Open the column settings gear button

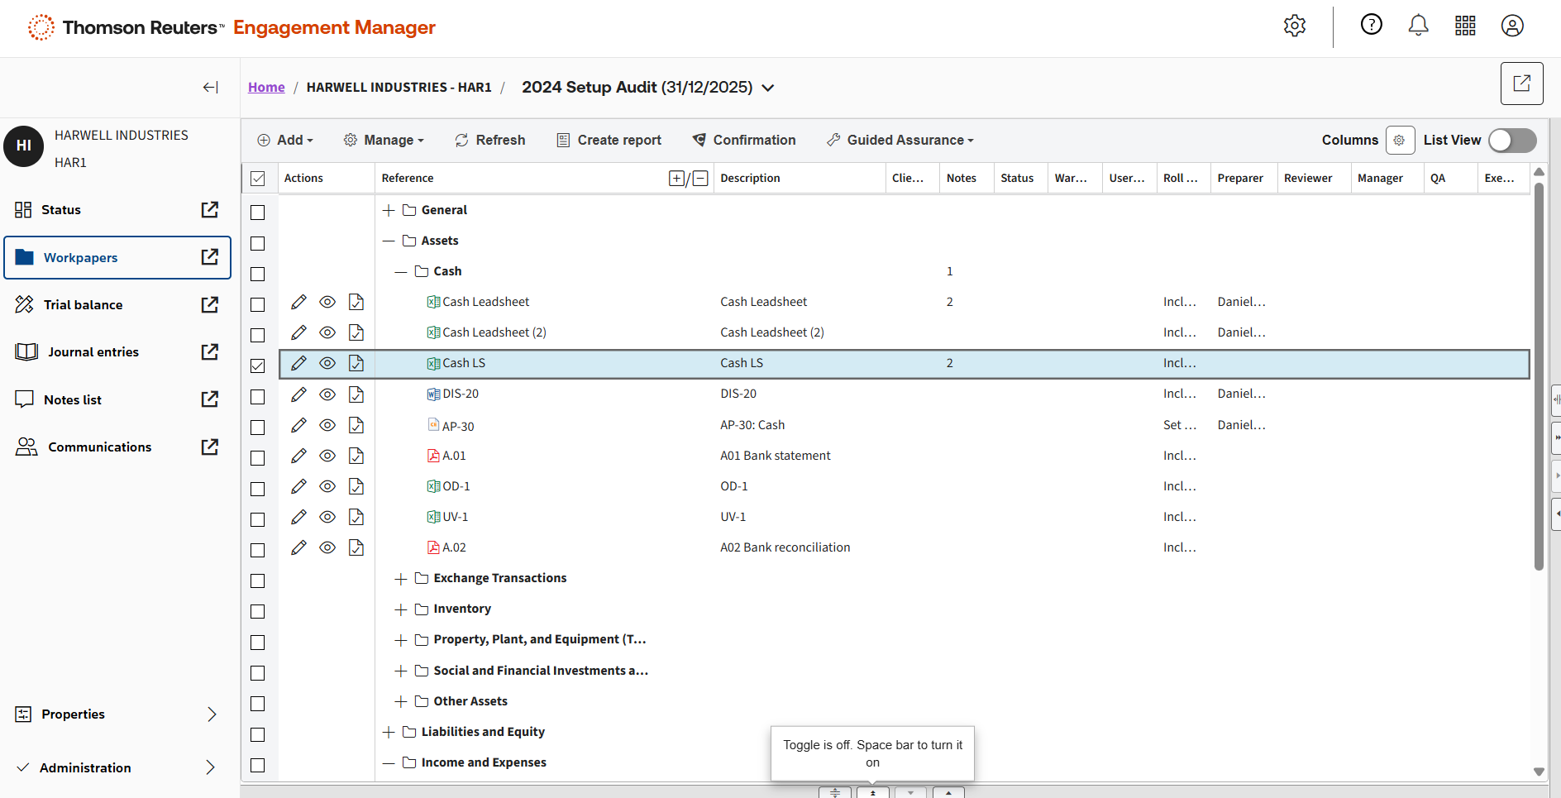click(1399, 141)
